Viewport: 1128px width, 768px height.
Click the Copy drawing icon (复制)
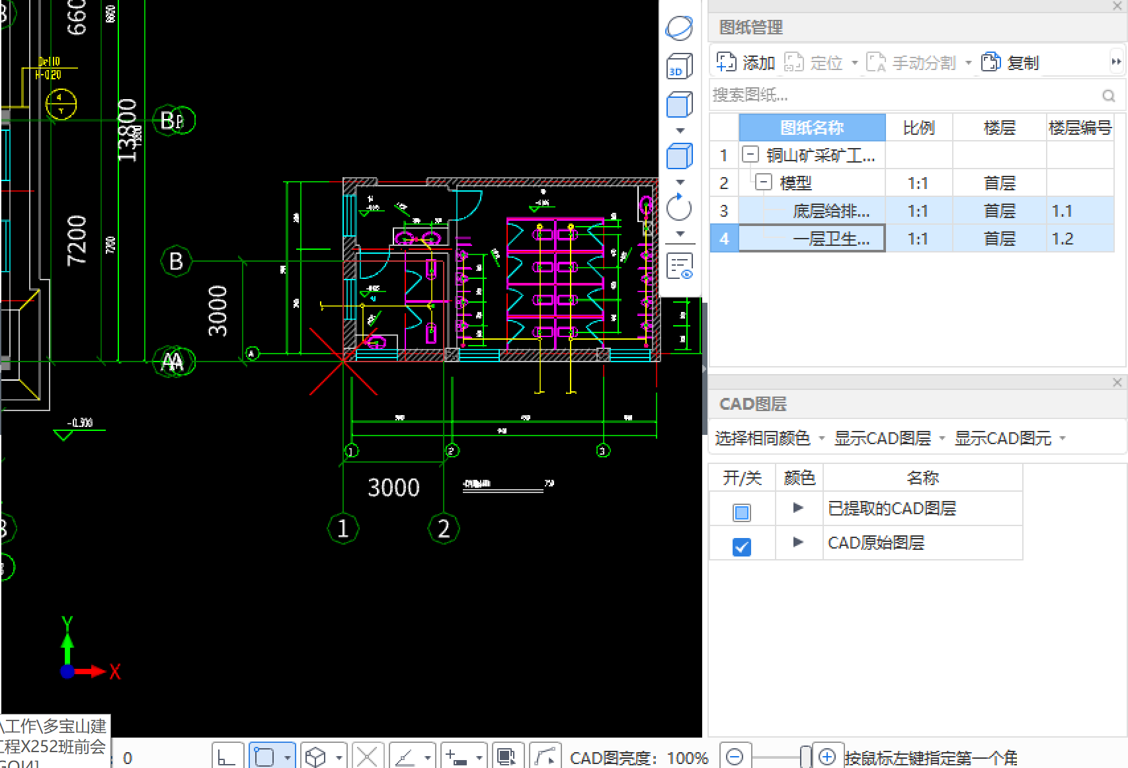990,62
